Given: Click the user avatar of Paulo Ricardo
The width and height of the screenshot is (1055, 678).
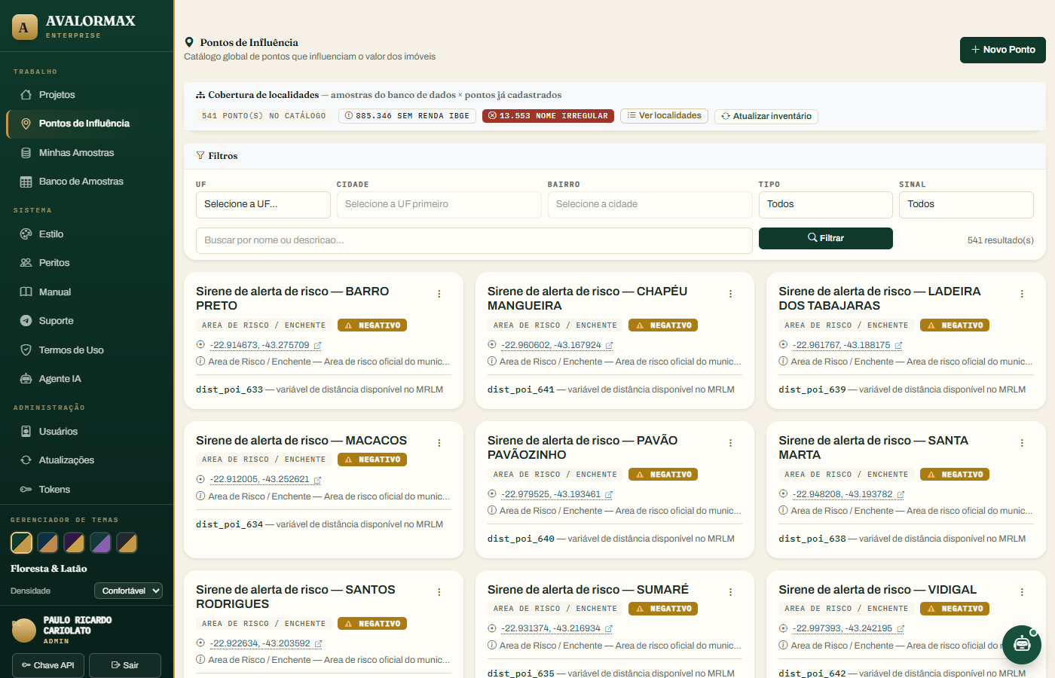Looking at the screenshot, I should tap(24, 630).
